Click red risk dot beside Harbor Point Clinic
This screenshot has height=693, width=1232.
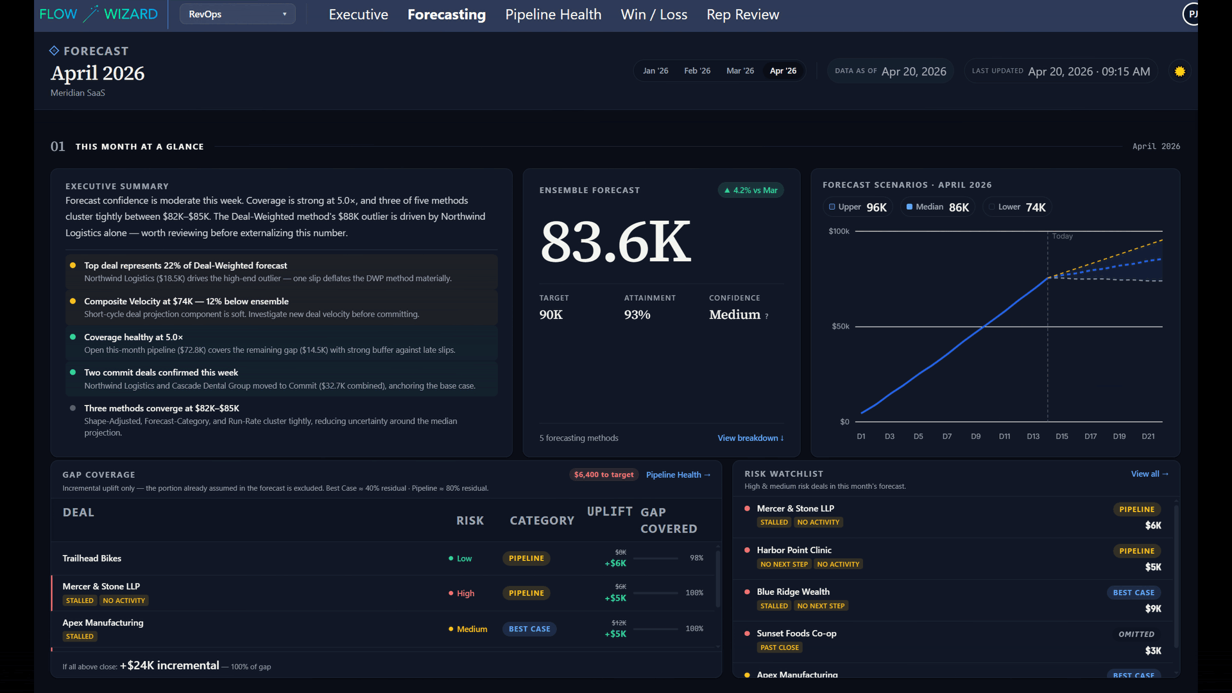(747, 550)
